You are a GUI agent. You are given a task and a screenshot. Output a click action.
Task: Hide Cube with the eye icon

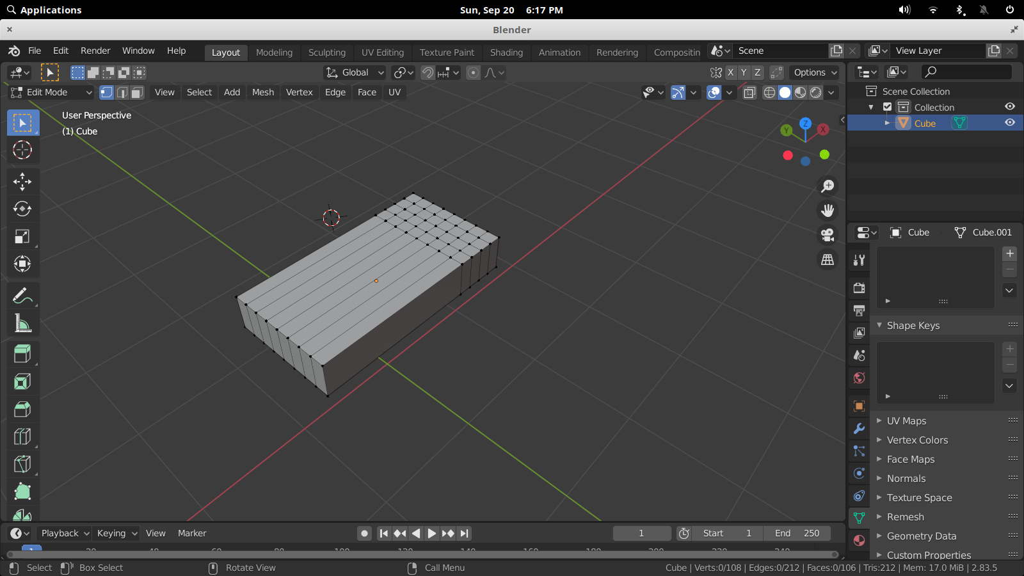click(1010, 122)
